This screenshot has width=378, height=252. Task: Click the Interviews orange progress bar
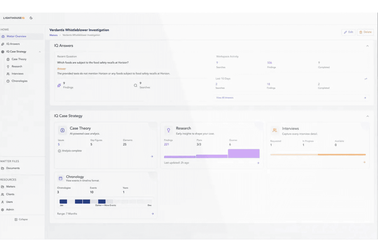point(318,155)
